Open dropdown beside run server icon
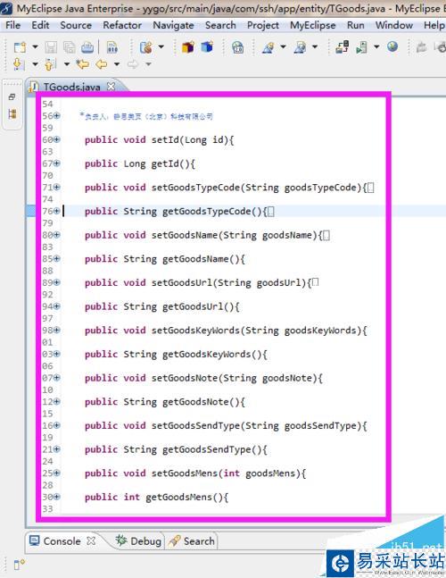This screenshot has height=578, width=446. (376, 46)
